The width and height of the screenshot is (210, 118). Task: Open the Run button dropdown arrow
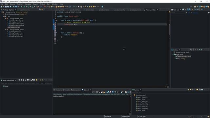[31, 7]
